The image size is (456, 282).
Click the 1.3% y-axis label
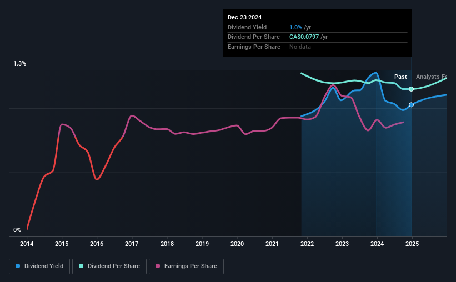coord(20,63)
